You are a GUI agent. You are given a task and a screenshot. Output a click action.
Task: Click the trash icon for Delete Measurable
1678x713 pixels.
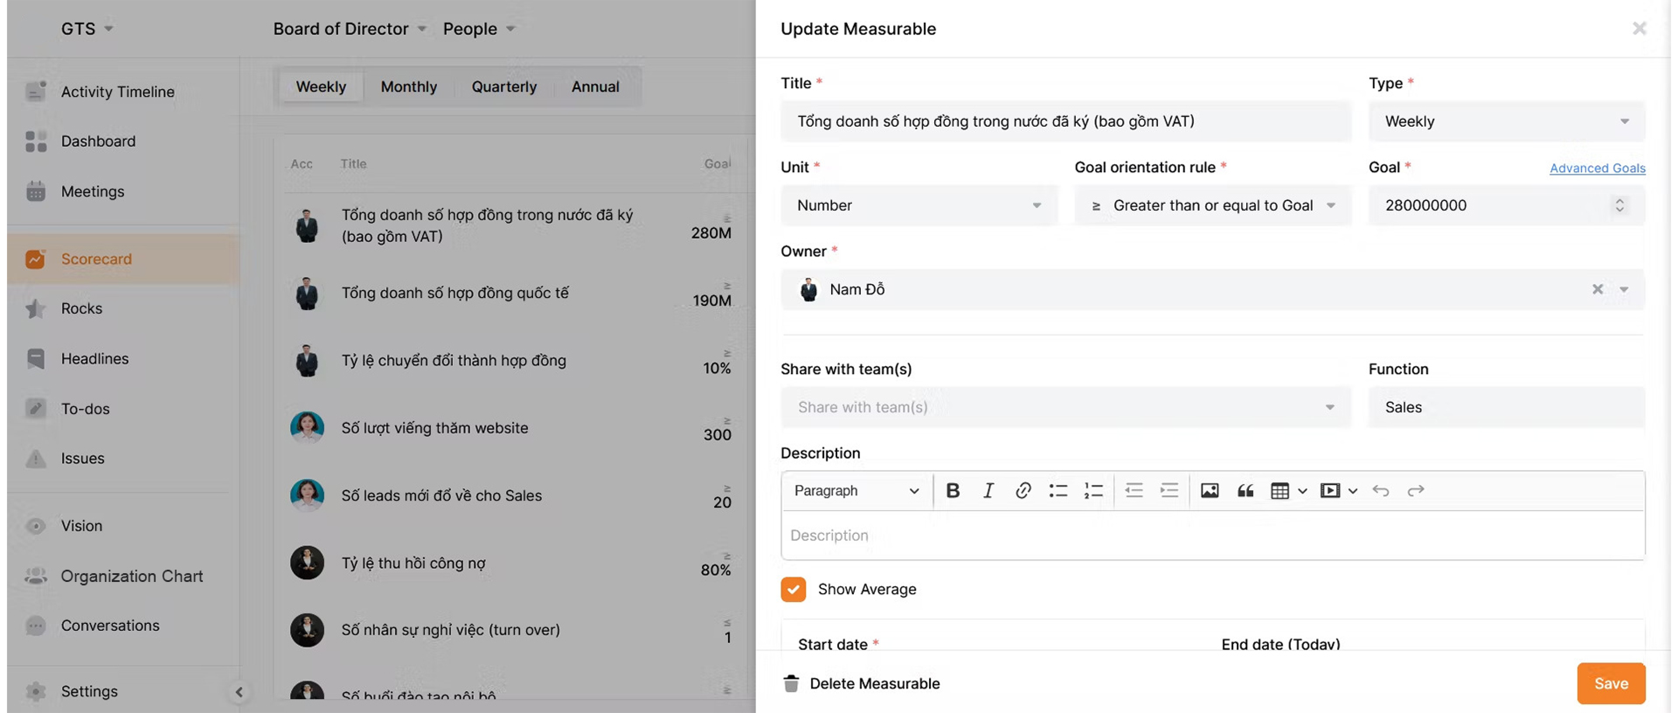coord(791,683)
